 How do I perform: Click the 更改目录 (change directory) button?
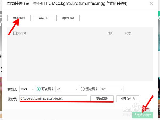click(x=102, y=99)
